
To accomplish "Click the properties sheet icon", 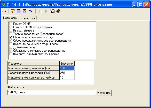I will [x=52, y=11].
